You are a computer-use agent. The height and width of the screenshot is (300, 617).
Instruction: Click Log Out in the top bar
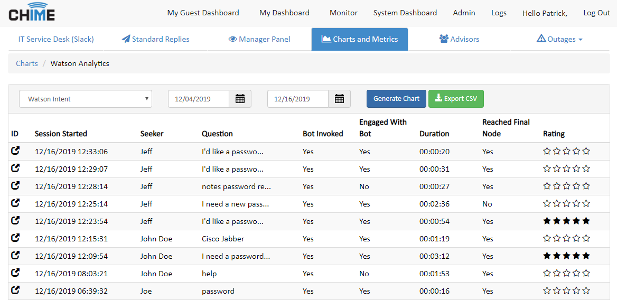(x=596, y=13)
